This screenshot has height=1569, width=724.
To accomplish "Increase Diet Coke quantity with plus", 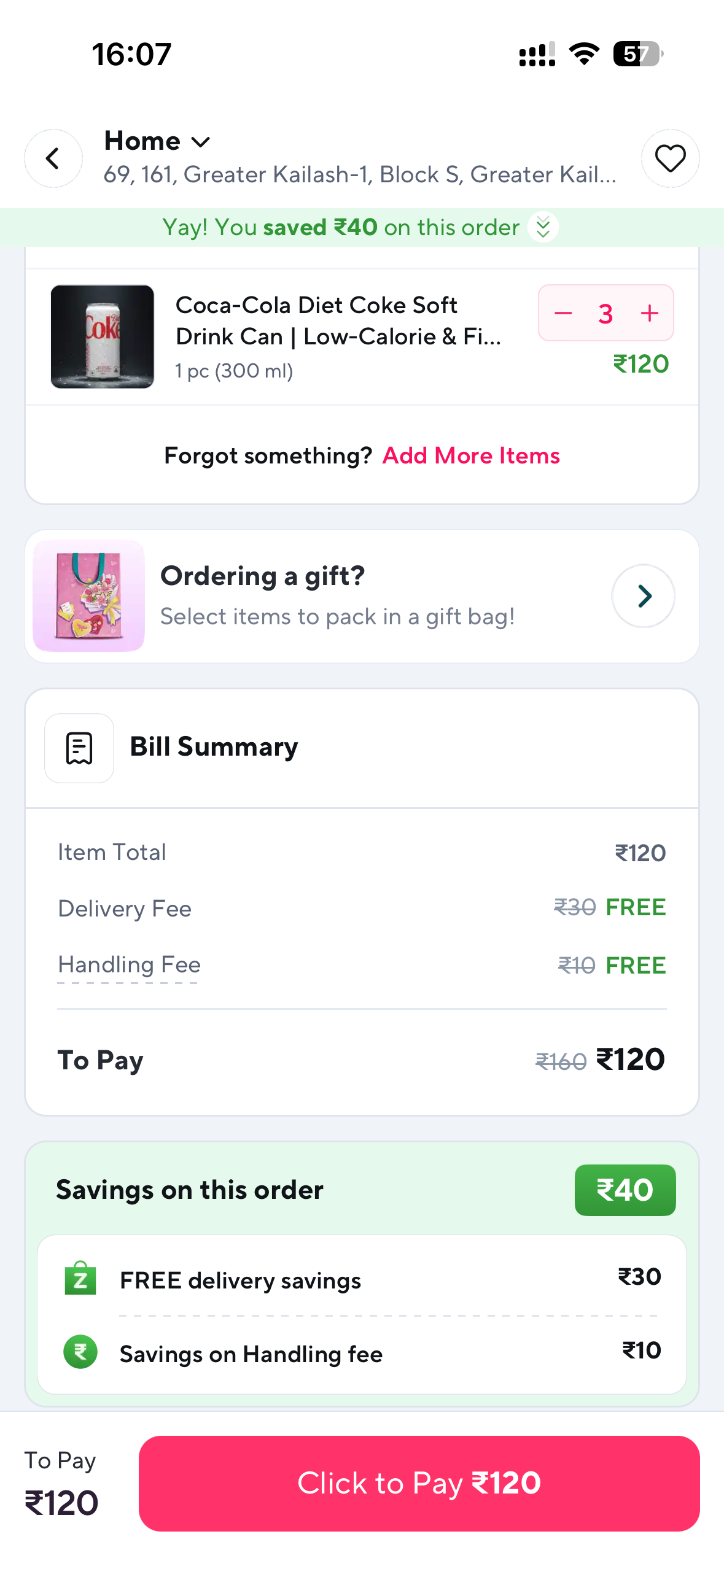I will click(649, 314).
